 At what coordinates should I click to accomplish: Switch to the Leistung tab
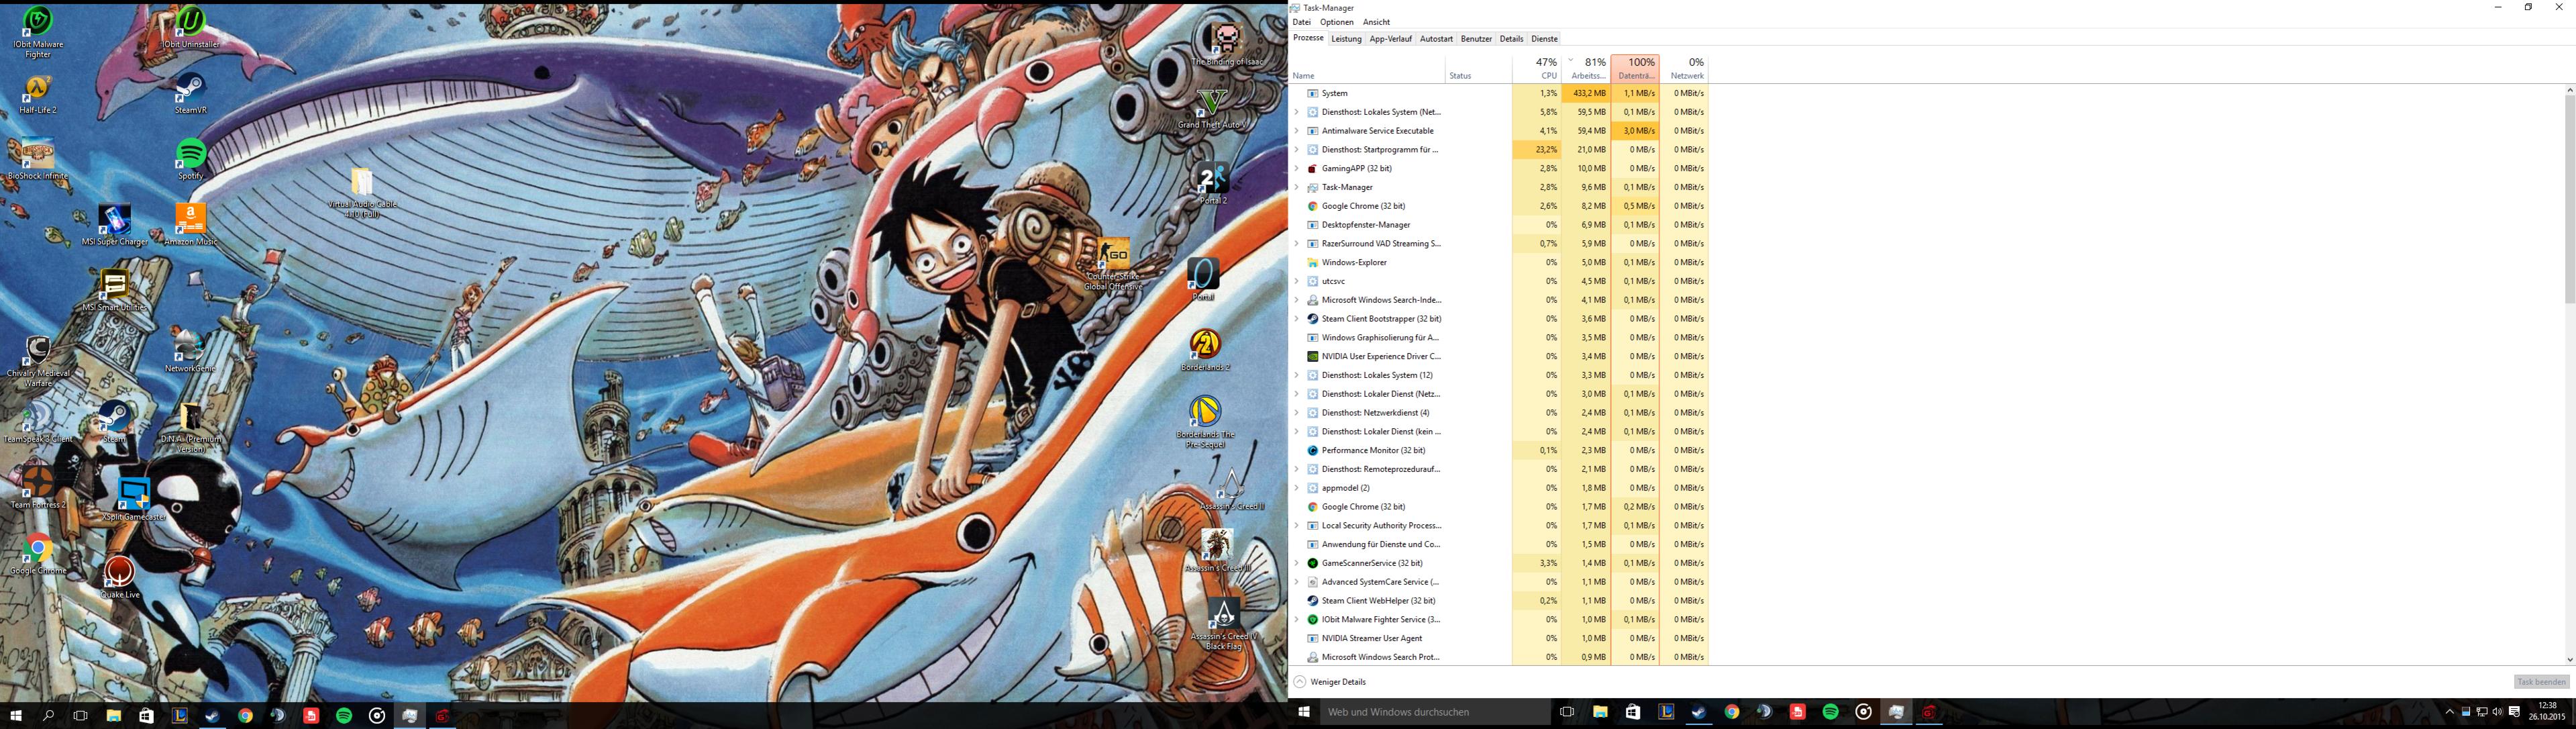tap(1346, 39)
